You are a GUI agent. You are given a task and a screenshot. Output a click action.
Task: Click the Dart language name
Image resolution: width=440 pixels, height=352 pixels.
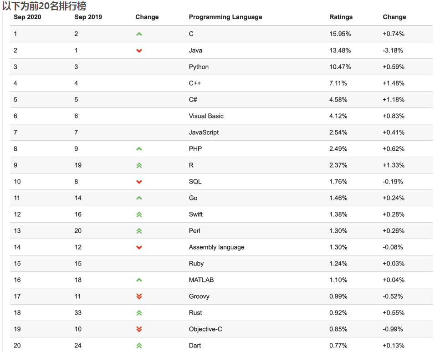pos(194,346)
